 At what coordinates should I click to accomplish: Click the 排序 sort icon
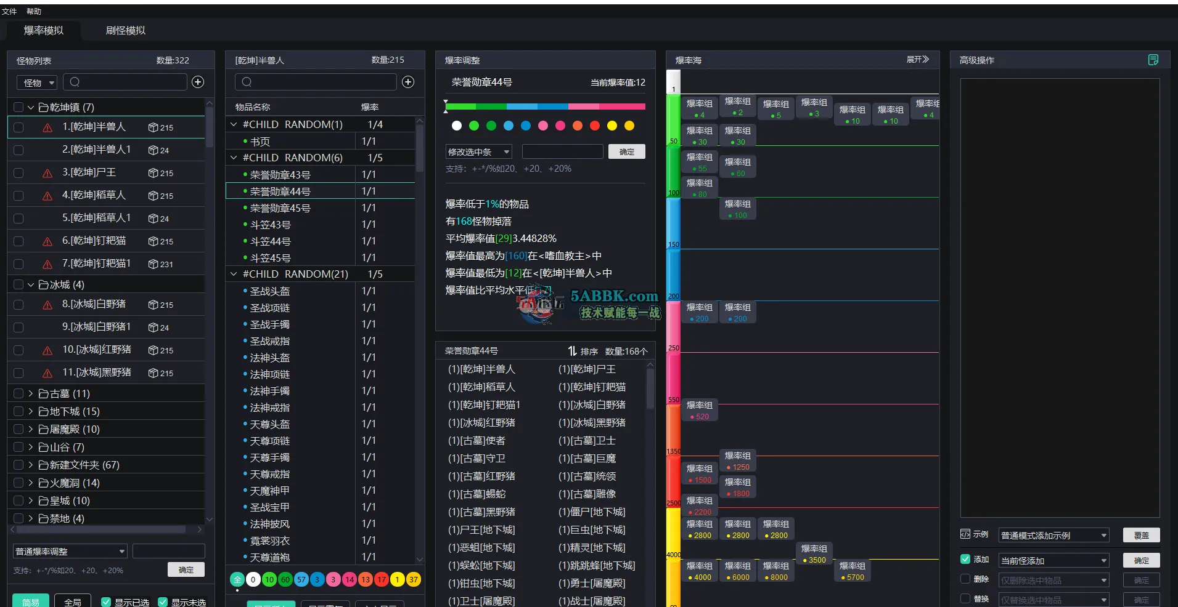(x=572, y=351)
